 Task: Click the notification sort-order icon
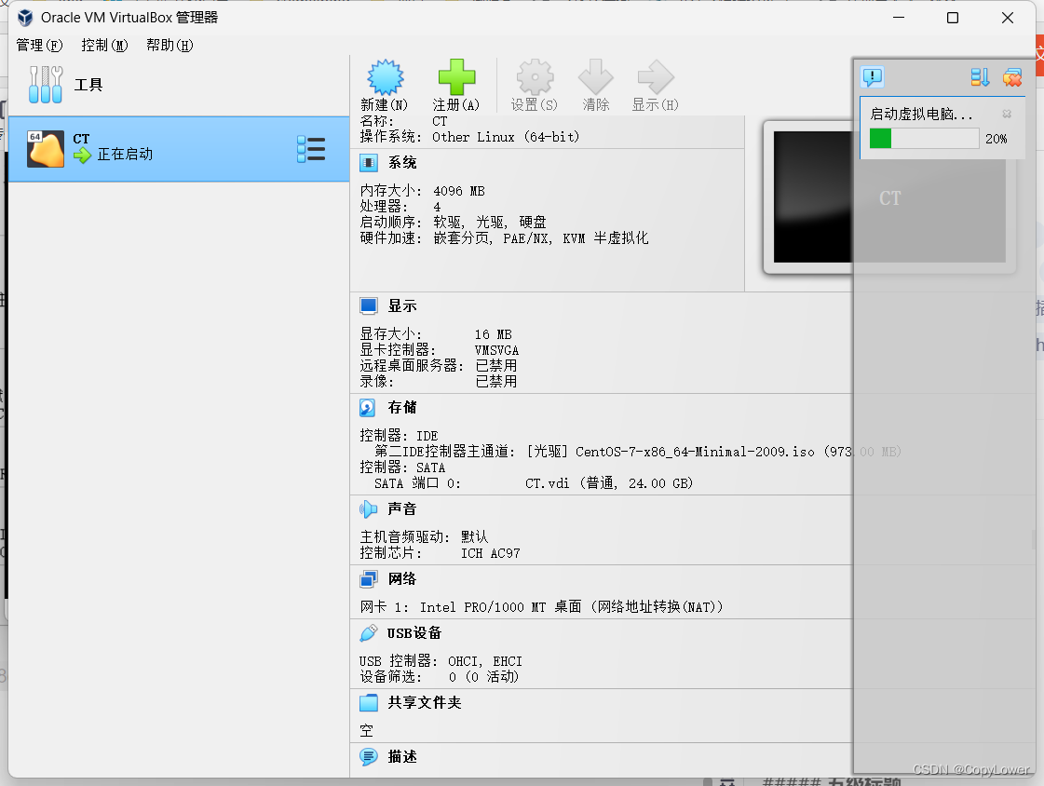click(x=980, y=77)
